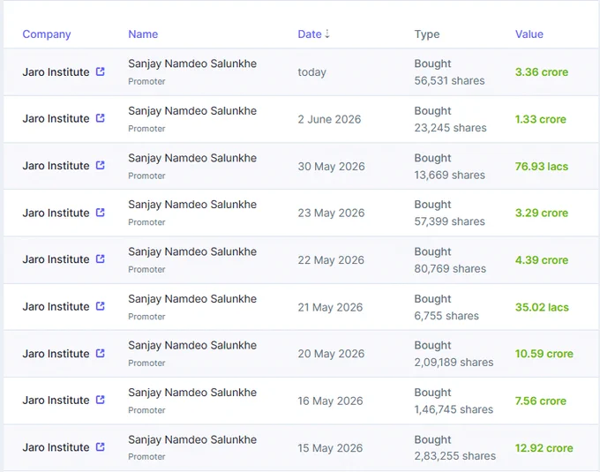The image size is (600, 472).
Task: Open external link icon in today's row
Action: click(100, 71)
